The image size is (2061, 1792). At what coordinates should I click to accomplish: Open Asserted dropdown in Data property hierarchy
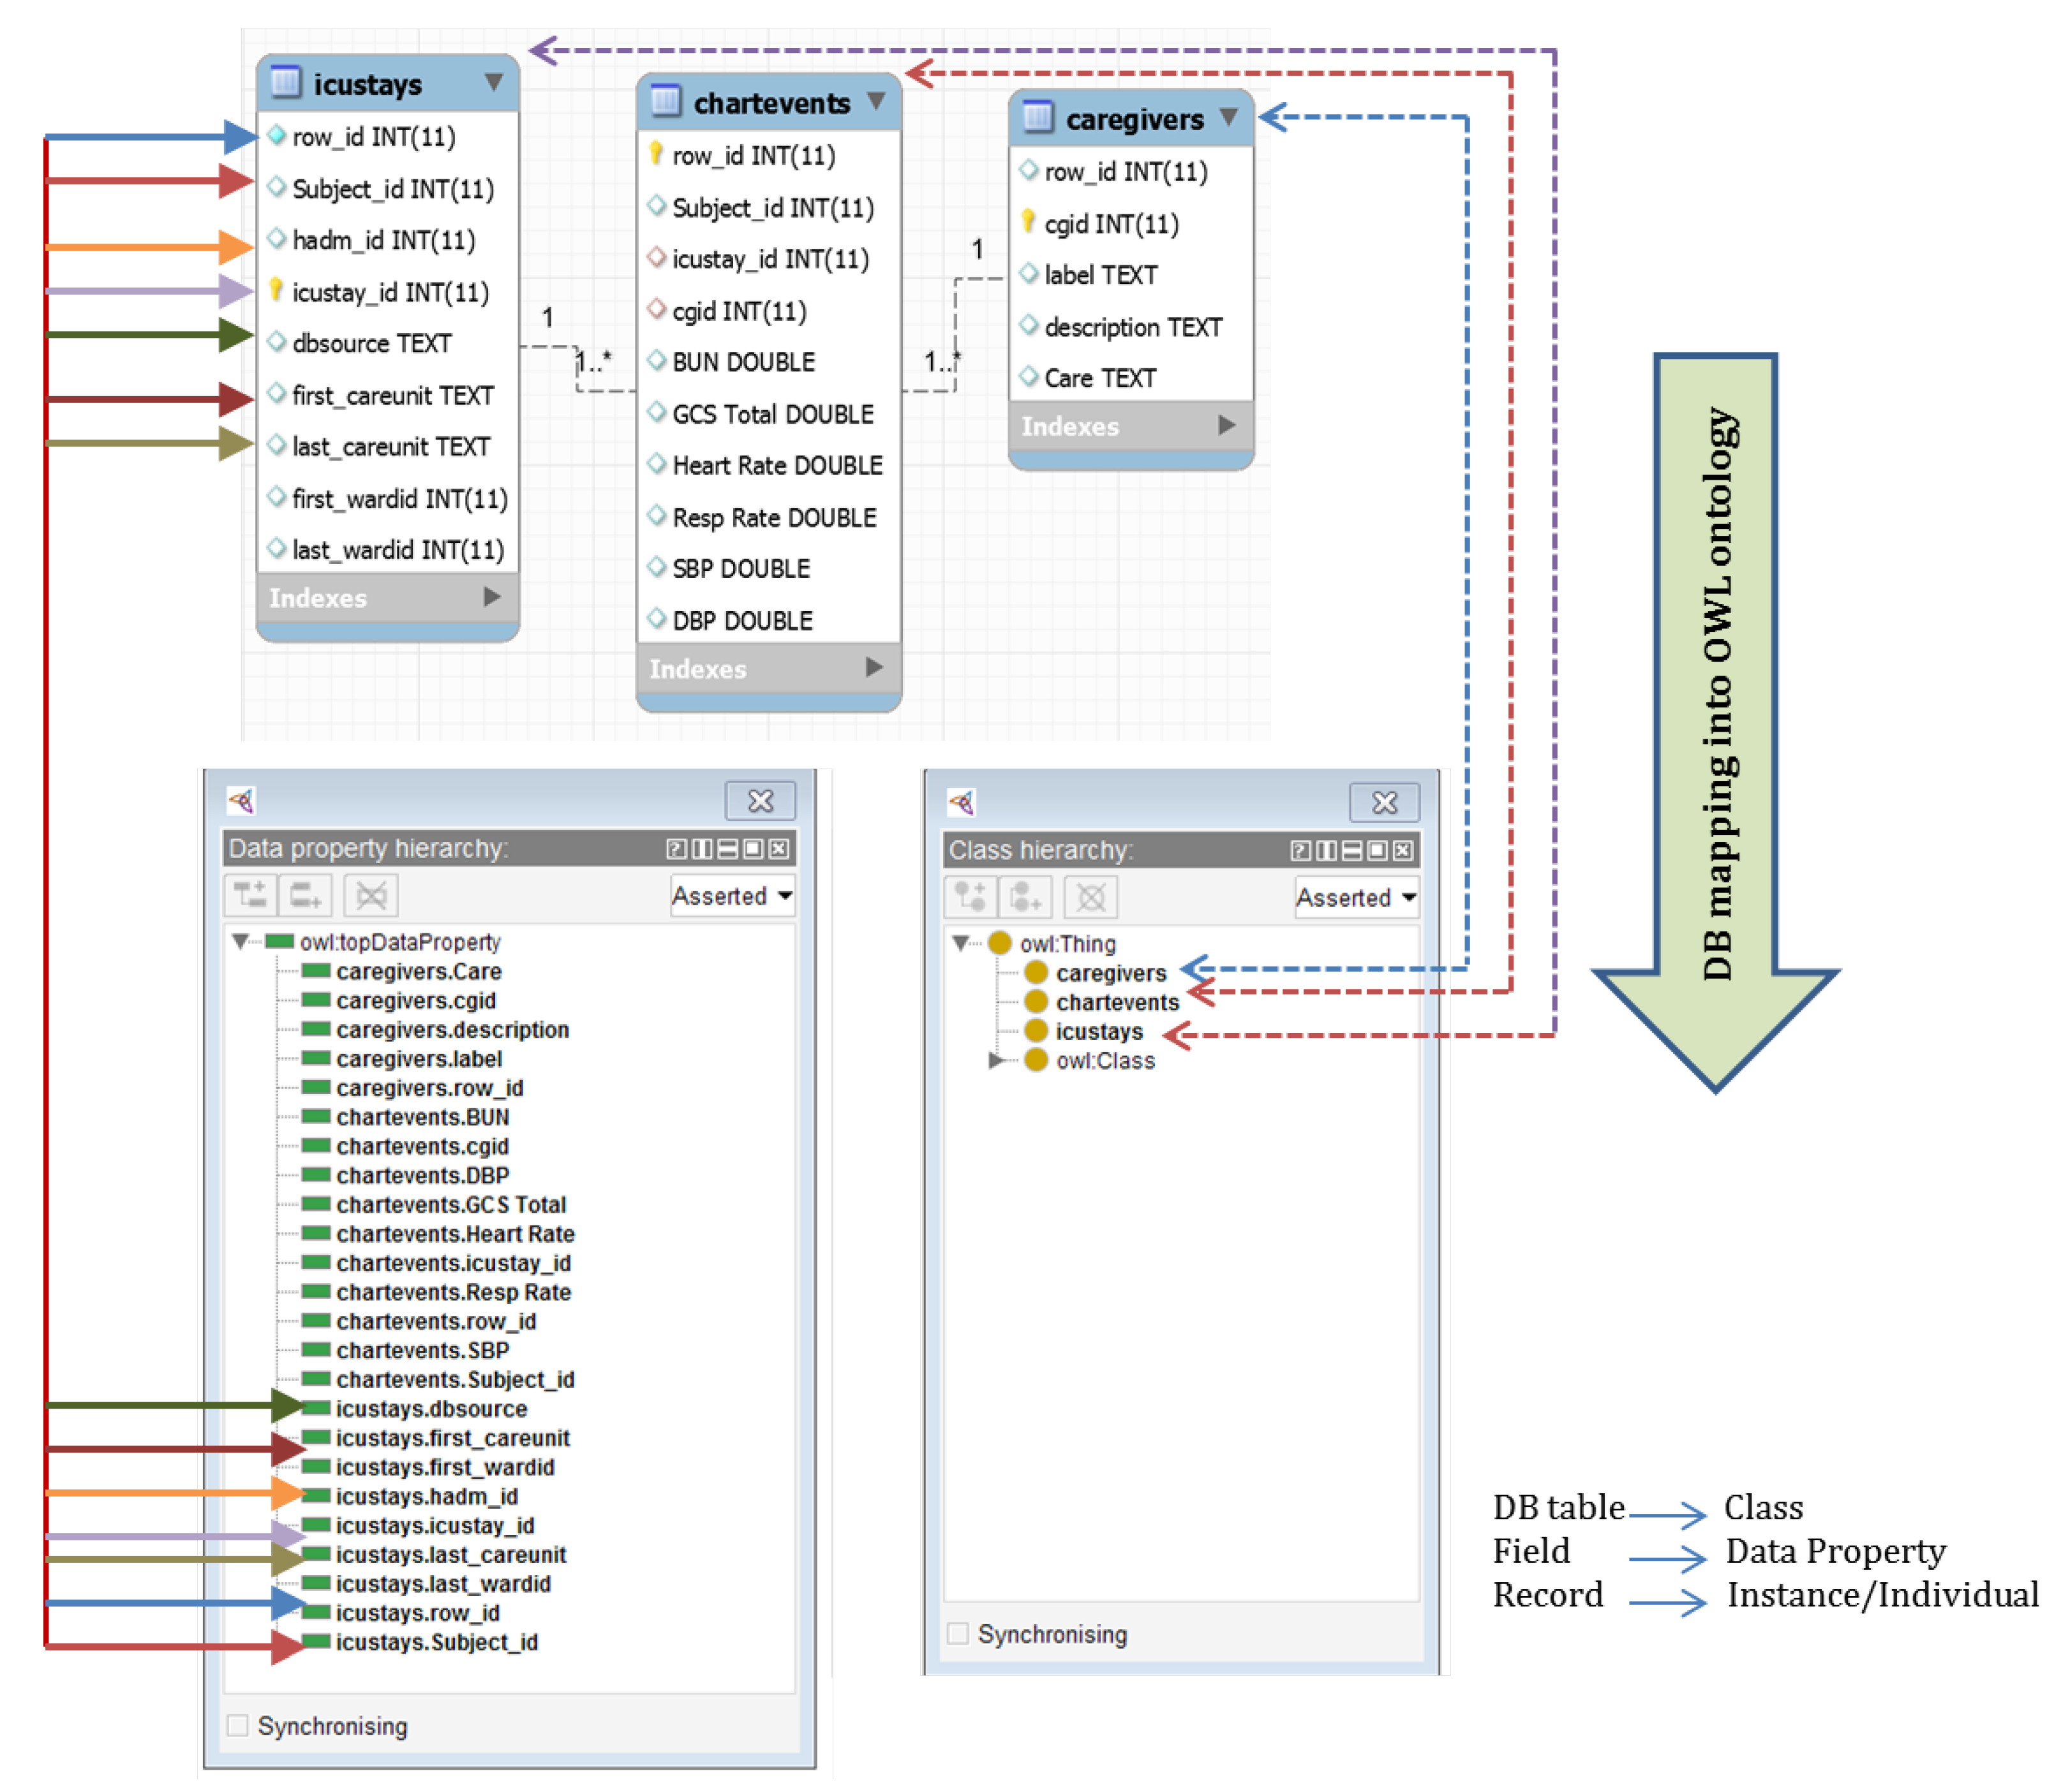pos(732,896)
